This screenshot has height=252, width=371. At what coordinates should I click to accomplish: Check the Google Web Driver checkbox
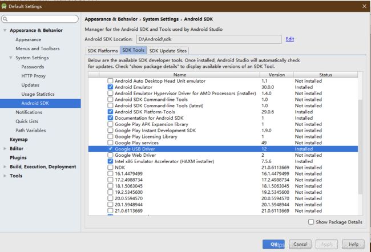pos(110,155)
